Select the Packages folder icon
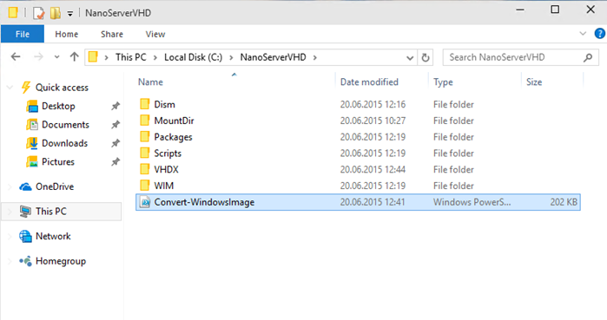The height and width of the screenshot is (320, 607). [145, 136]
